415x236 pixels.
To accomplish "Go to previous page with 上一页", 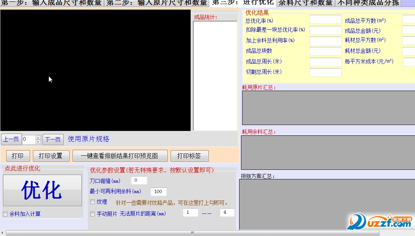I will (11, 139).
